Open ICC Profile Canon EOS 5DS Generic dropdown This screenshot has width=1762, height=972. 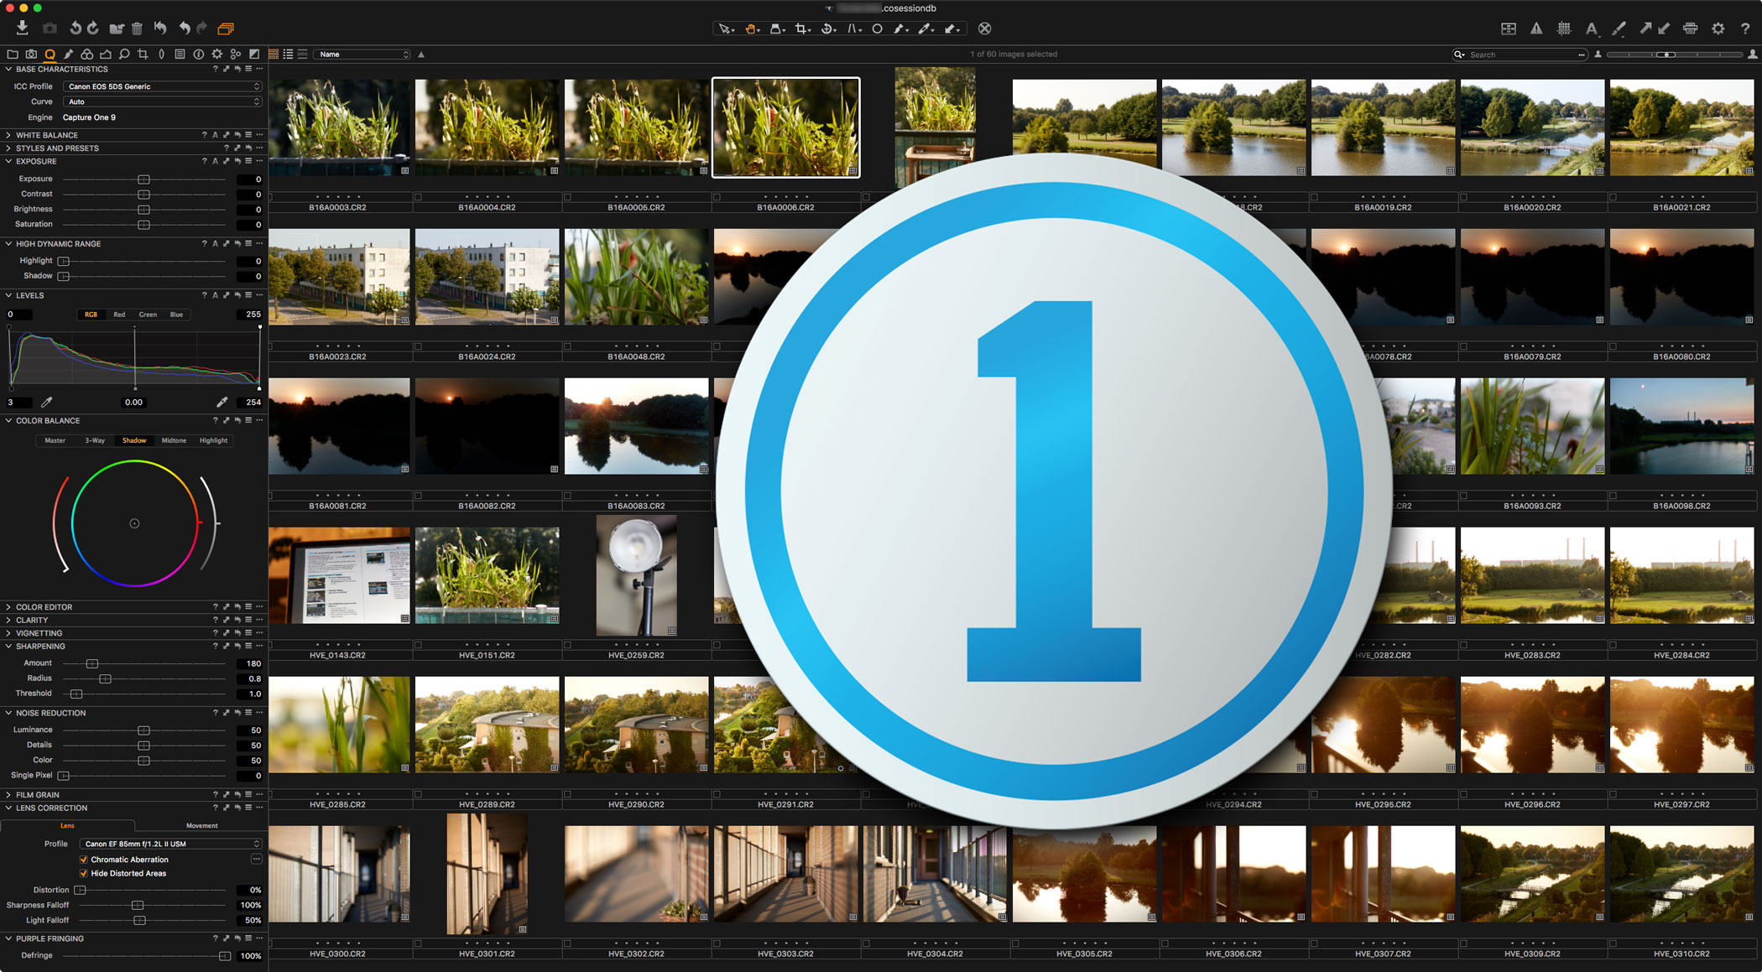click(163, 86)
